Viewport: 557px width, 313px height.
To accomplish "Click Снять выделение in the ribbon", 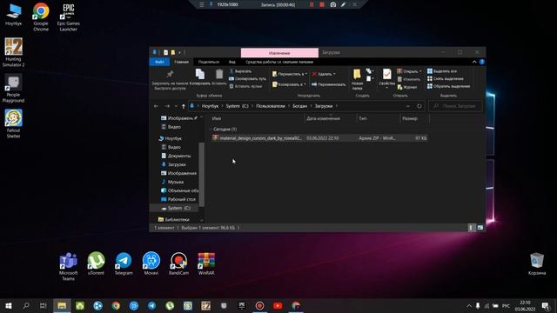I will [445, 79].
